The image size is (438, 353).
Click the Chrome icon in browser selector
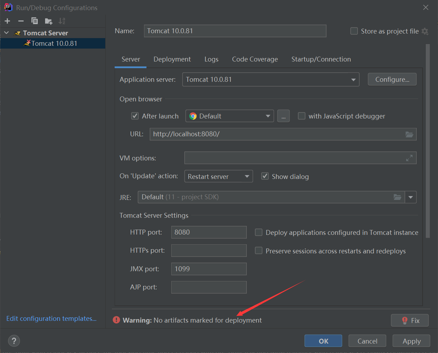(x=193, y=116)
